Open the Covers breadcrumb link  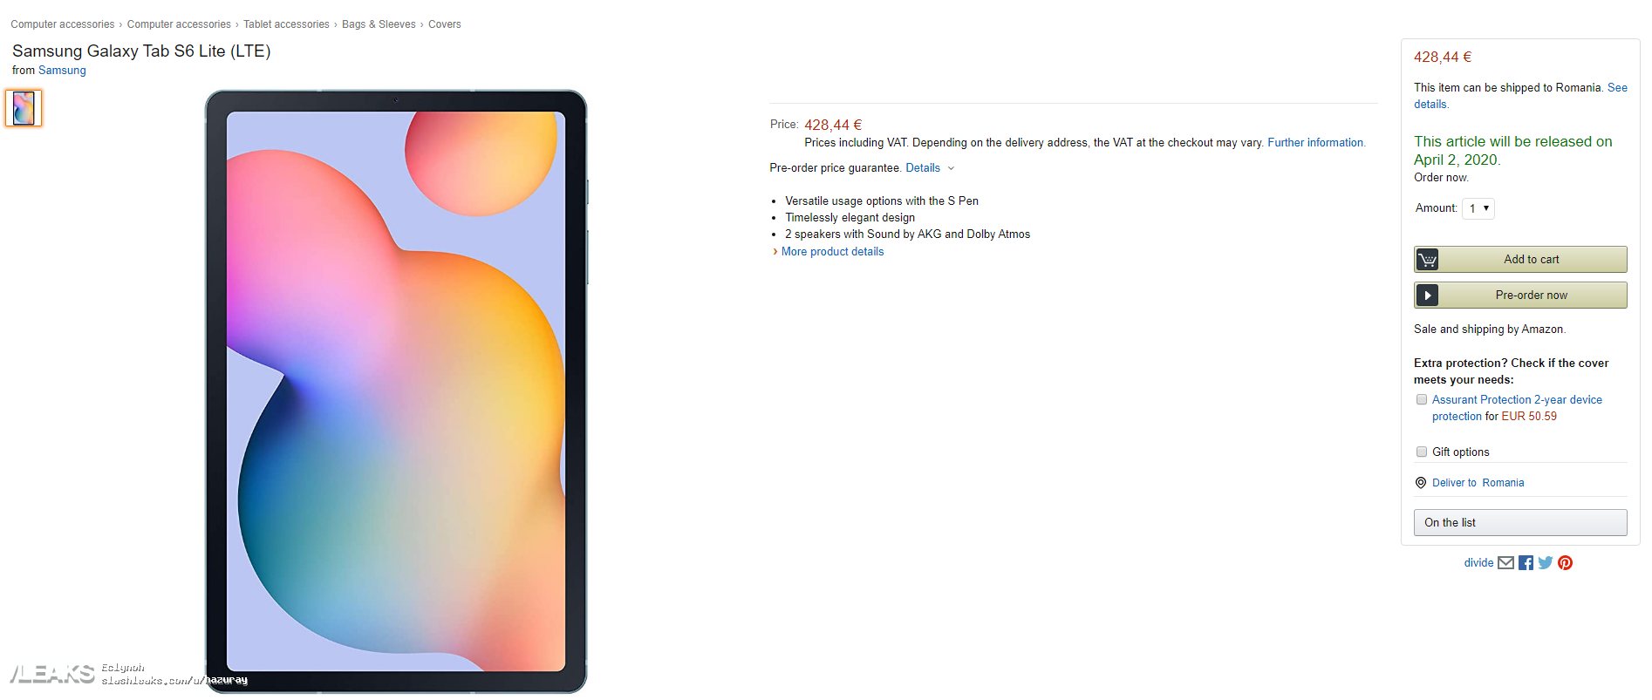point(445,24)
